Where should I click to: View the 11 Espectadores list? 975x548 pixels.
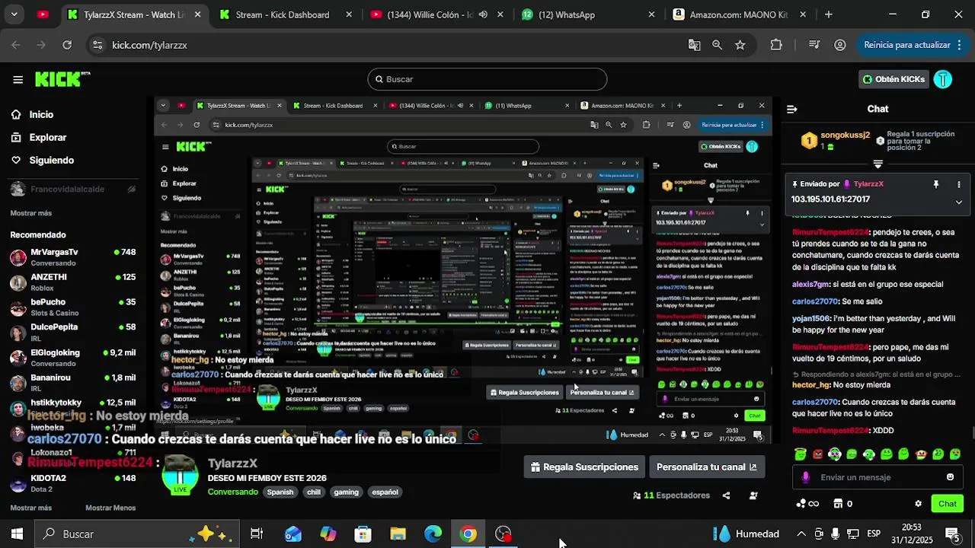point(671,495)
